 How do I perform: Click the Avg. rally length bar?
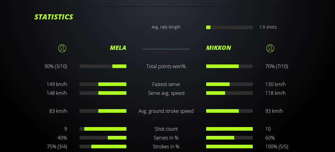[x=229, y=27]
